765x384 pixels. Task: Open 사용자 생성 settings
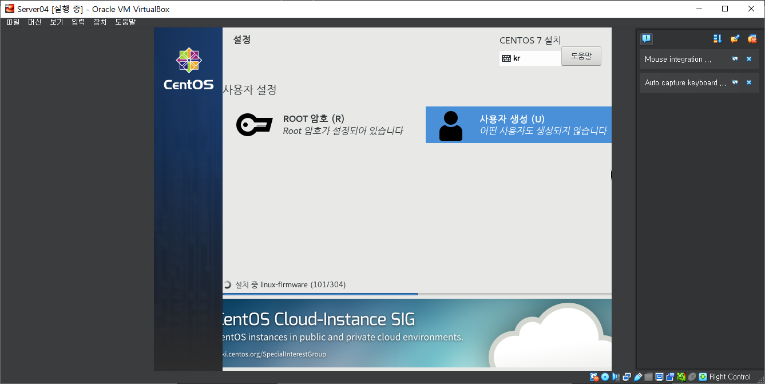pos(518,125)
